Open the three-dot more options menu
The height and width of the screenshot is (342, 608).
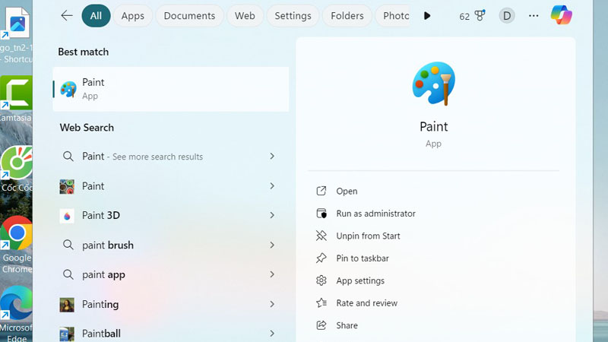click(x=534, y=15)
